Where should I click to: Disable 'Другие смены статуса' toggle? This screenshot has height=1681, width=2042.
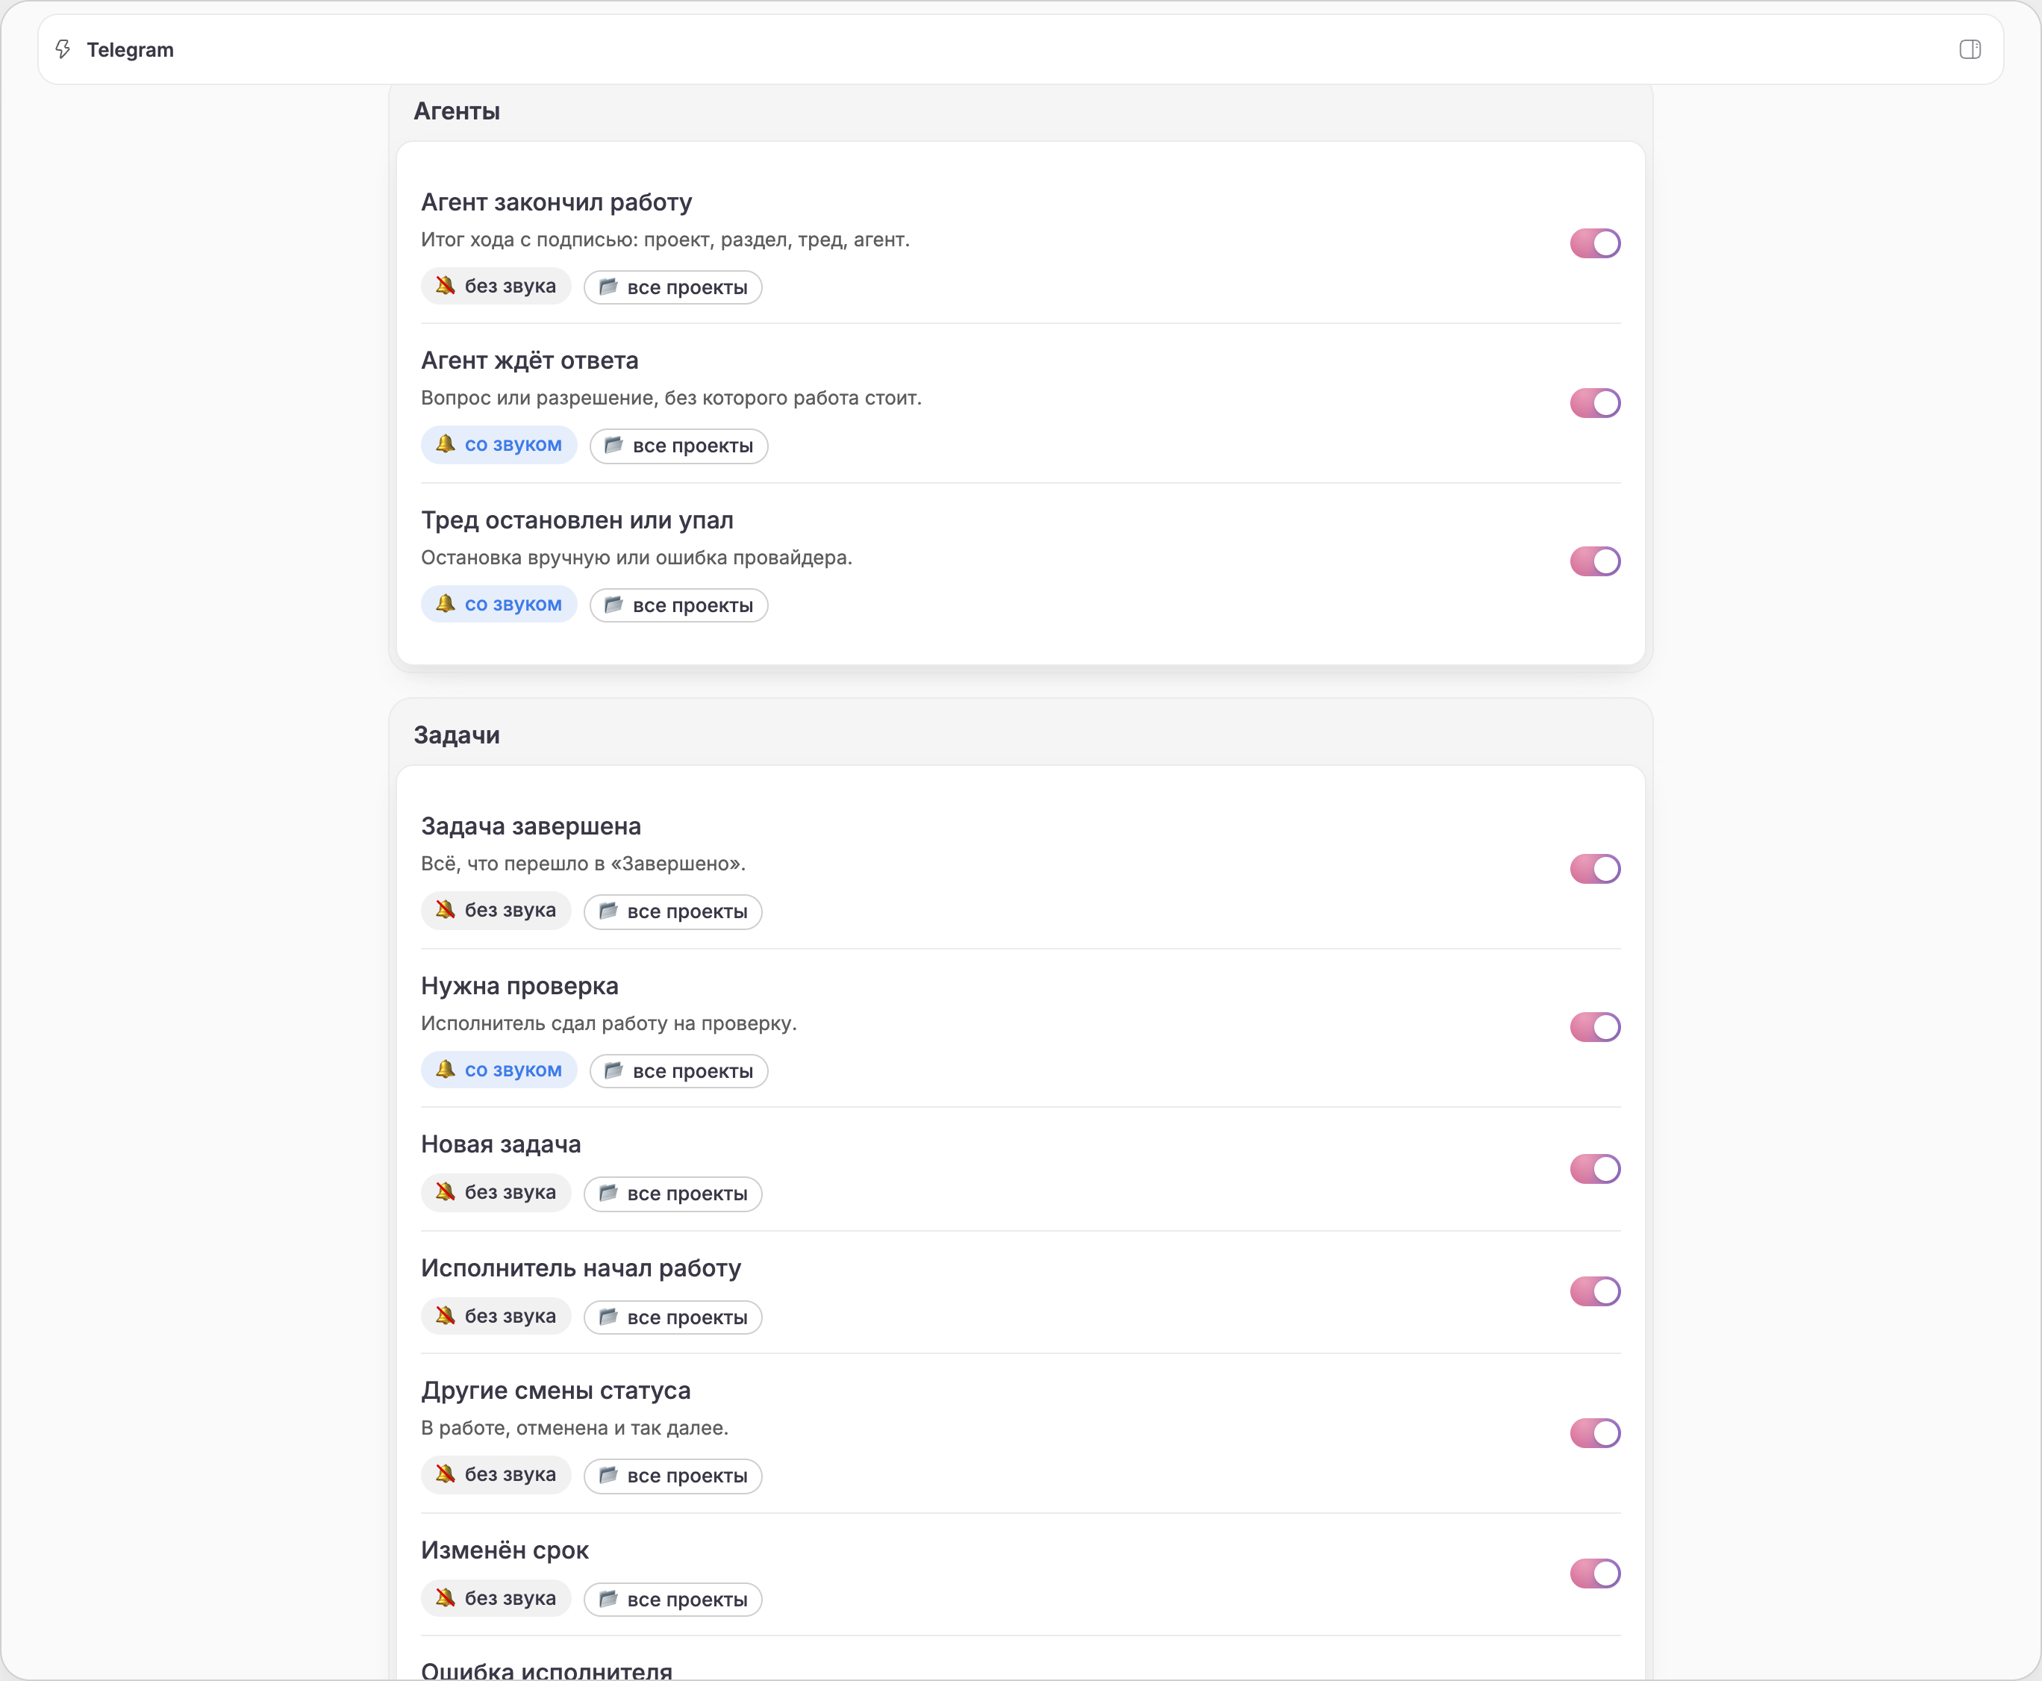[x=1595, y=1433]
